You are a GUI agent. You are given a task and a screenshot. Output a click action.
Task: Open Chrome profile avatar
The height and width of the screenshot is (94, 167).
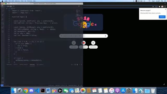[162, 7]
